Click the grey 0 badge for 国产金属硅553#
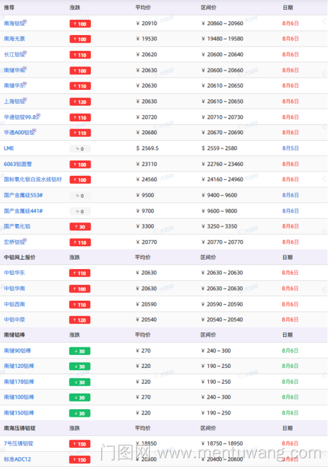 pos(80,196)
